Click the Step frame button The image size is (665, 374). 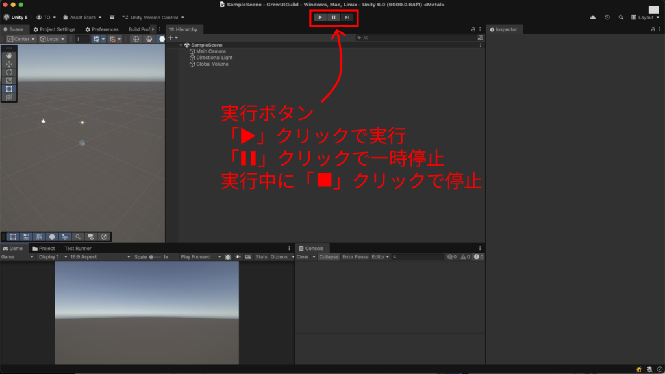tap(347, 18)
